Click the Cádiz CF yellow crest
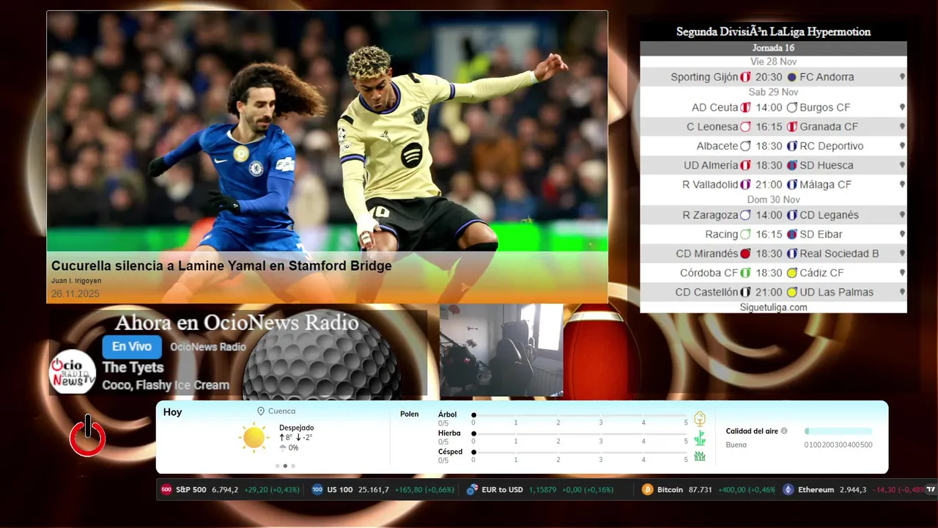 click(x=791, y=273)
